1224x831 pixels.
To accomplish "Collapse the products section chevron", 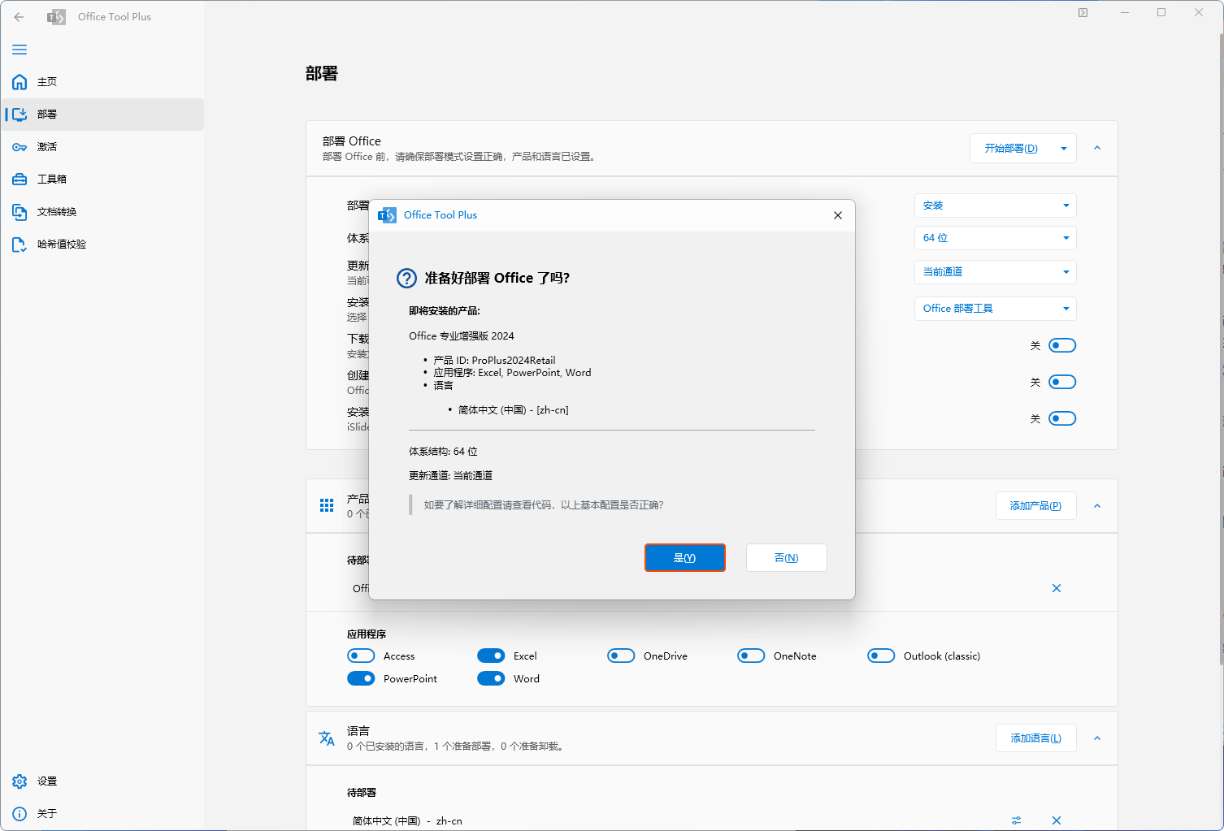I will [x=1097, y=506].
